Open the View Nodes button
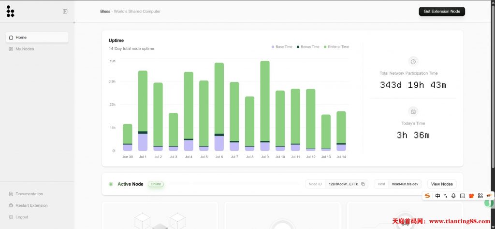Viewport: 495px width, 229px height. click(x=442, y=184)
